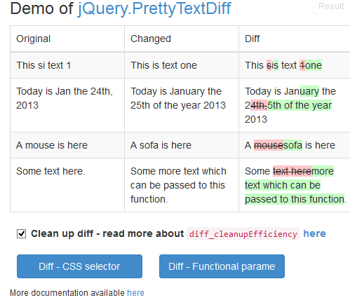This screenshot has width=350, height=300.
Task: Toggle the Clean up diff checkbox
Action: (21, 233)
